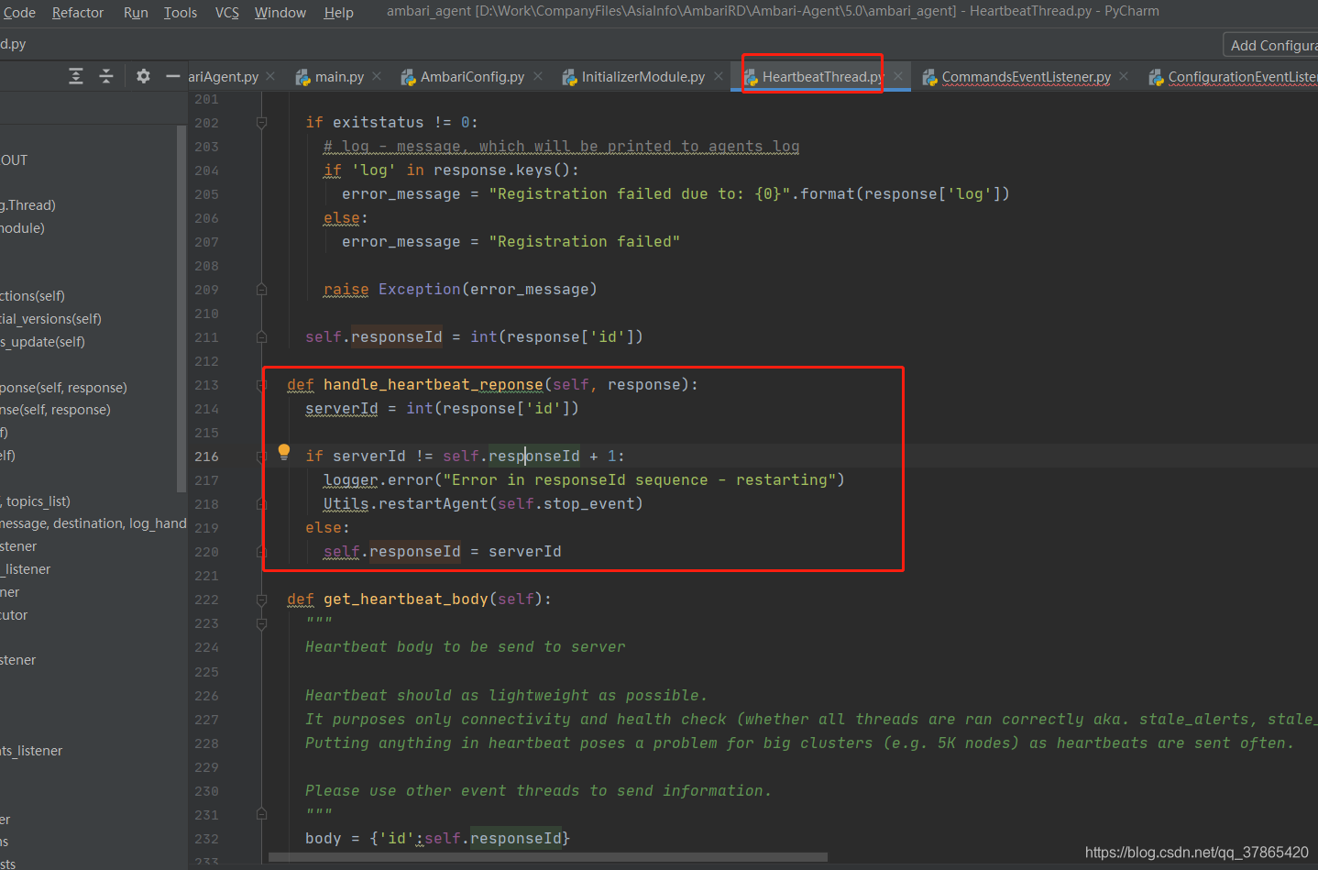1318x870 pixels.
Task: Click Python file icon on ConfigurationEventListener tab
Action: (1156, 77)
